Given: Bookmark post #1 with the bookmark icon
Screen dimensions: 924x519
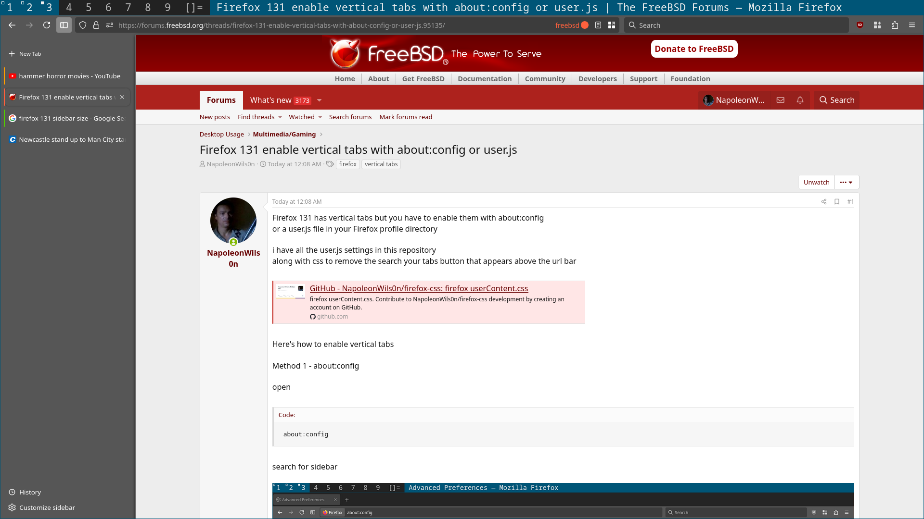Looking at the screenshot, I should pos(837,202).
